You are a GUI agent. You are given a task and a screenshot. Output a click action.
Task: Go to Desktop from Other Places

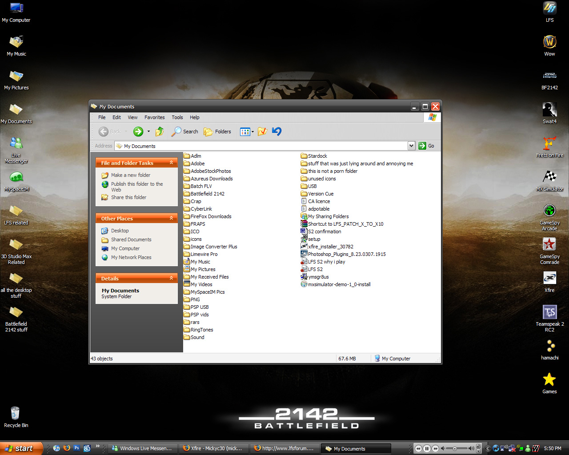(120, 231)
